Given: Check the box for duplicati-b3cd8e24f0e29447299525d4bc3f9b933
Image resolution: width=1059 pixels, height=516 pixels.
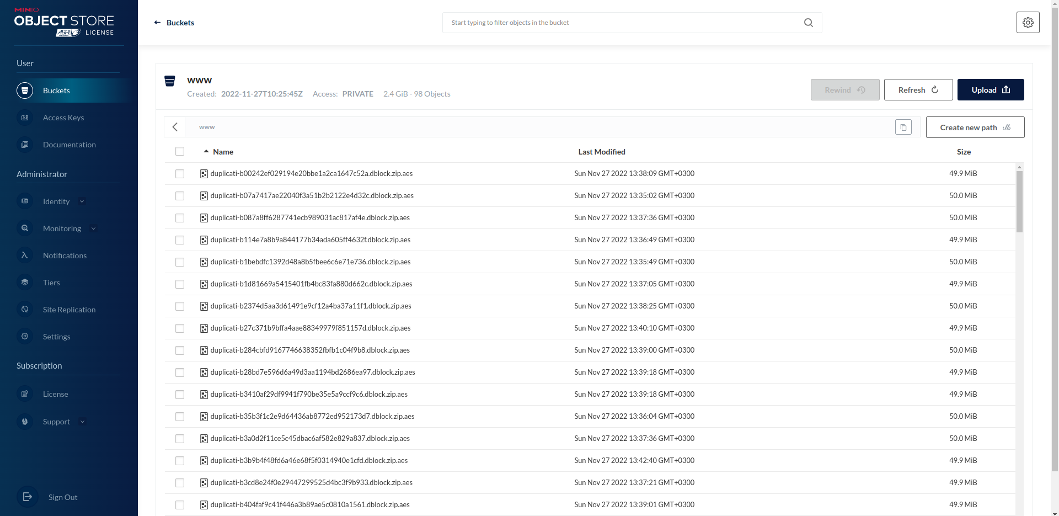Looking at the screenshot, I should pyautogui.click(x=180, y=483).
